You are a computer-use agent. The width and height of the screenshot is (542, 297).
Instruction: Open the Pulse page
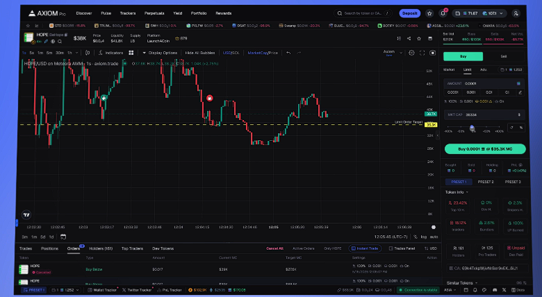coord(106,13)
